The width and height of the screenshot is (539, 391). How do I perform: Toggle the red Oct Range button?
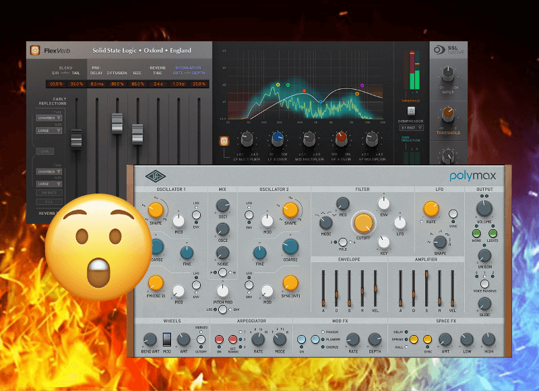tap(232, 340)
